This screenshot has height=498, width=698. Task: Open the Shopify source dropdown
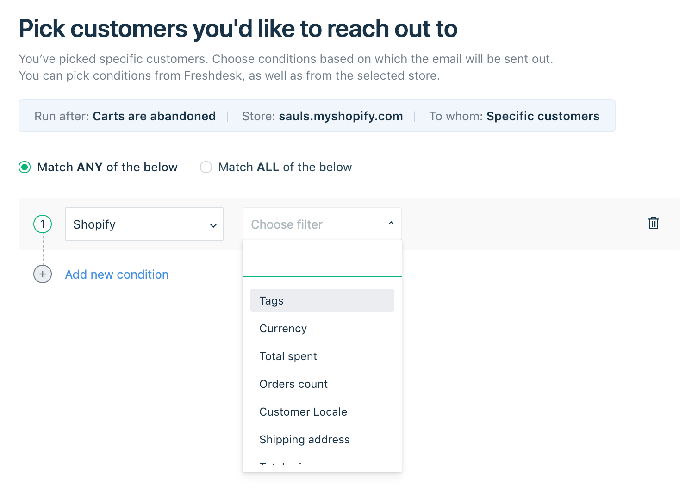144,224
